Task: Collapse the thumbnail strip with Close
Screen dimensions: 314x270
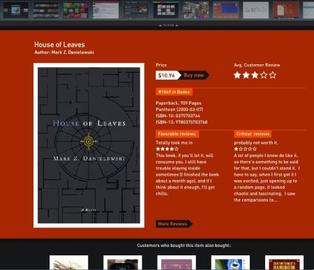Action: [x=169, y=25]
